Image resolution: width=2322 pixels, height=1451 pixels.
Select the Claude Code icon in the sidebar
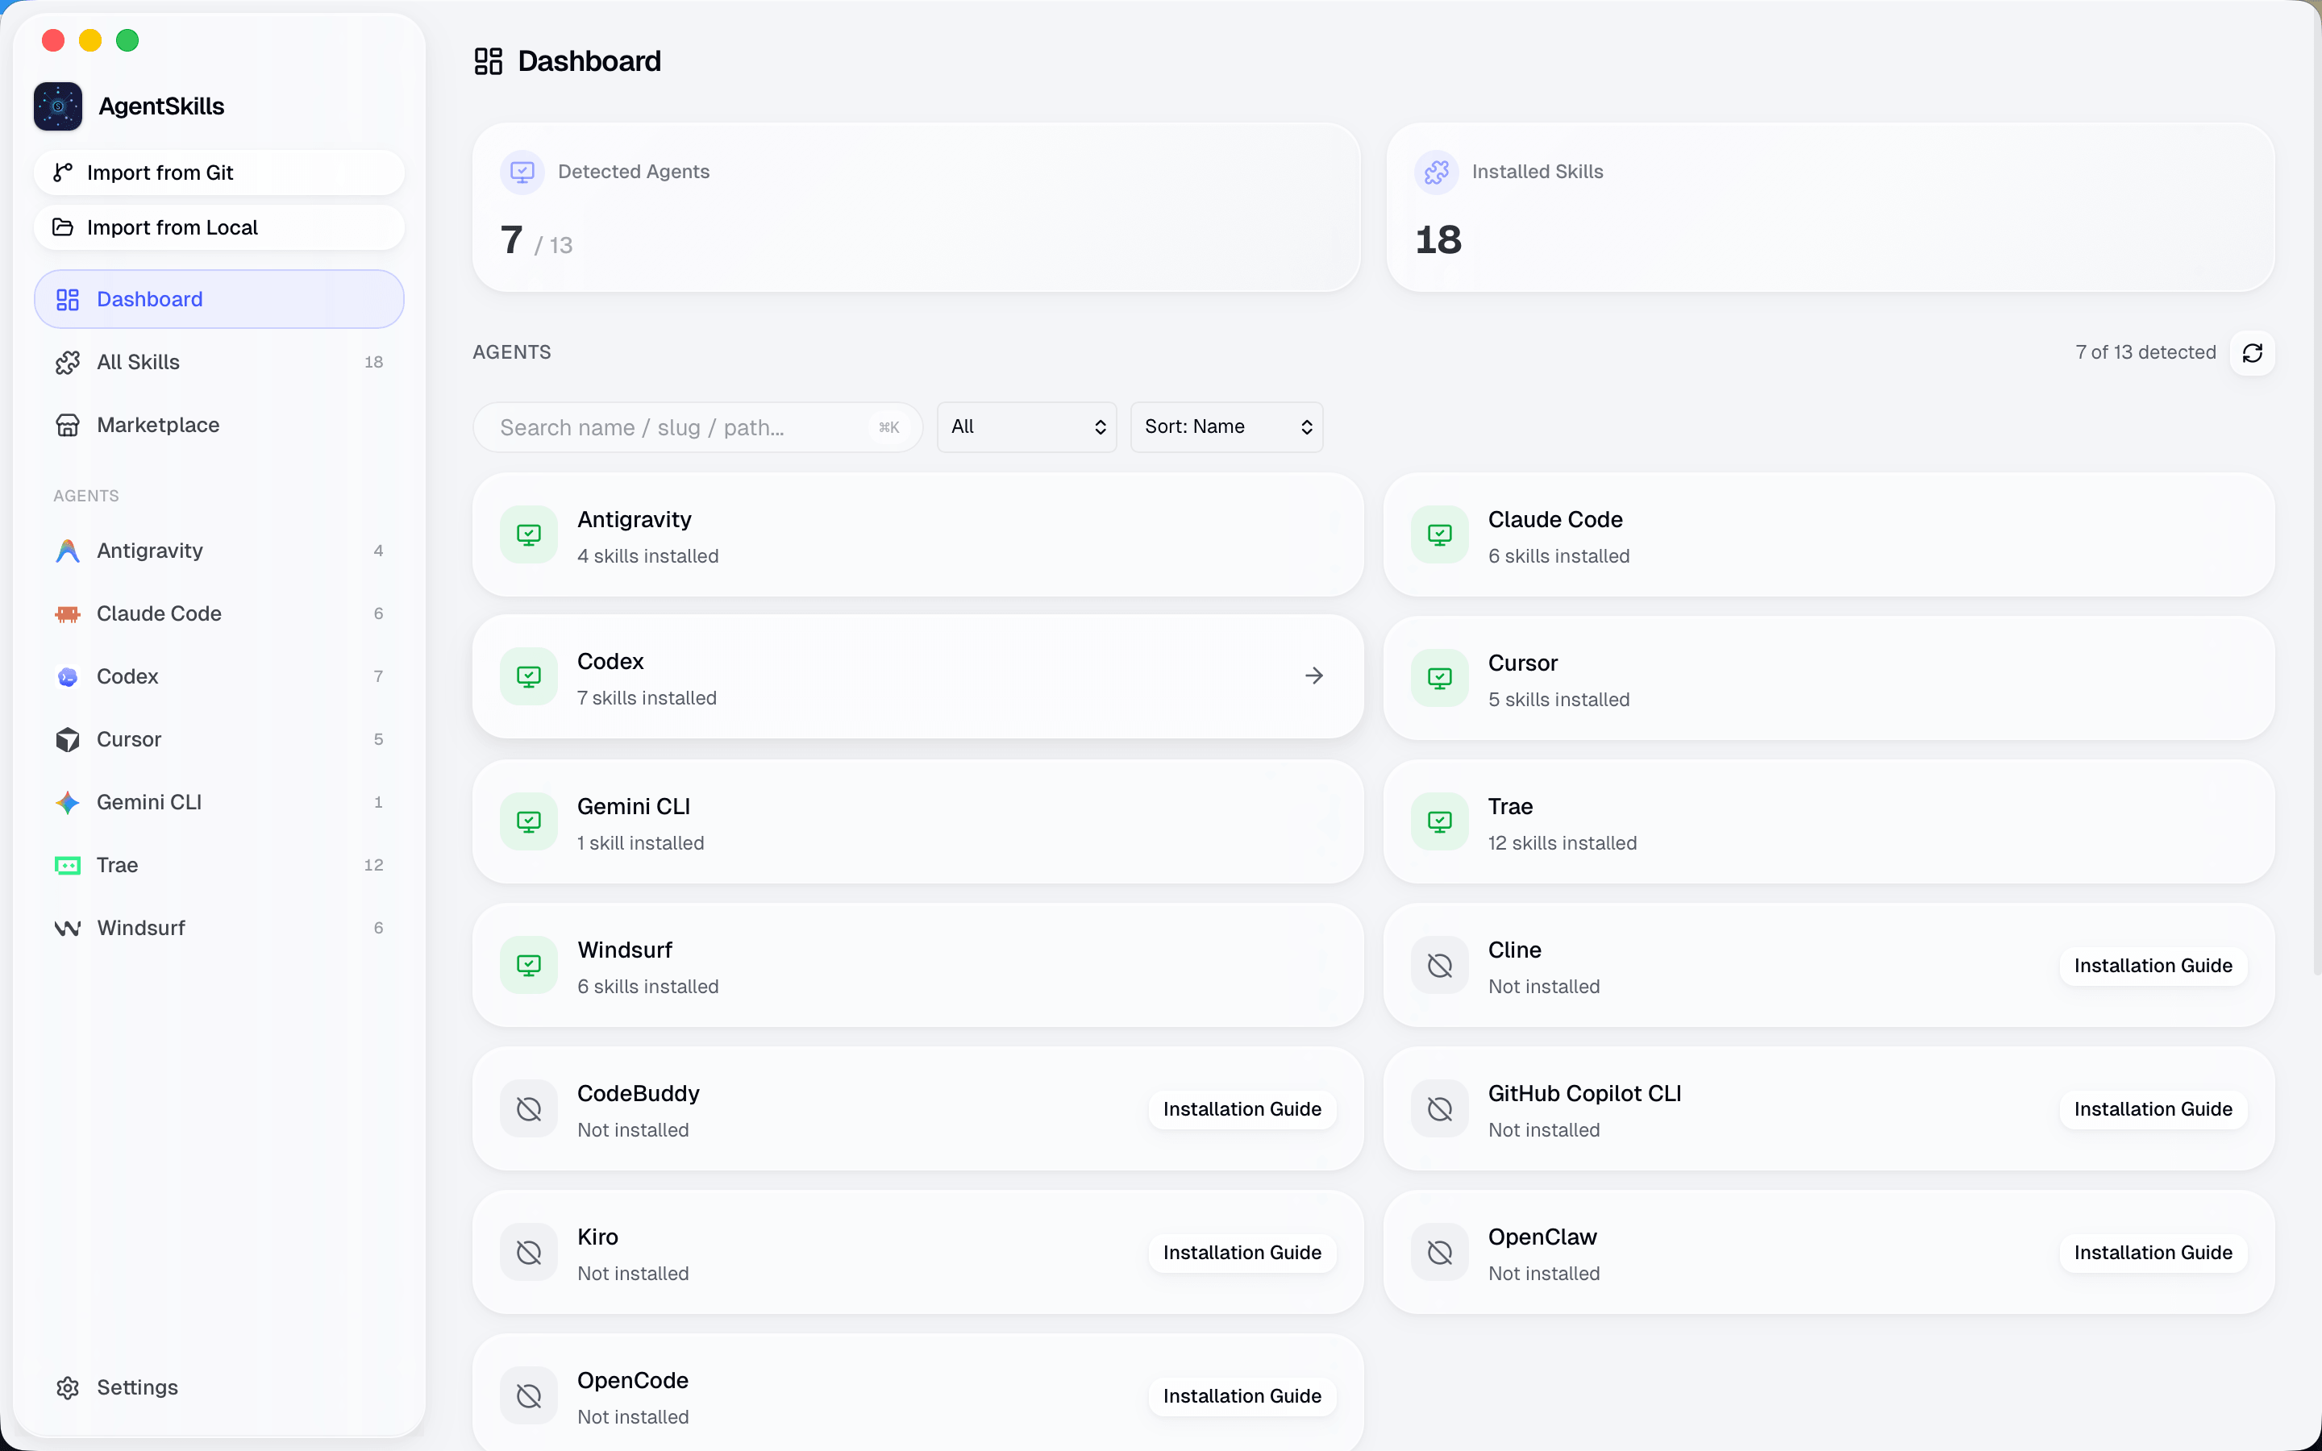point(66,613)
